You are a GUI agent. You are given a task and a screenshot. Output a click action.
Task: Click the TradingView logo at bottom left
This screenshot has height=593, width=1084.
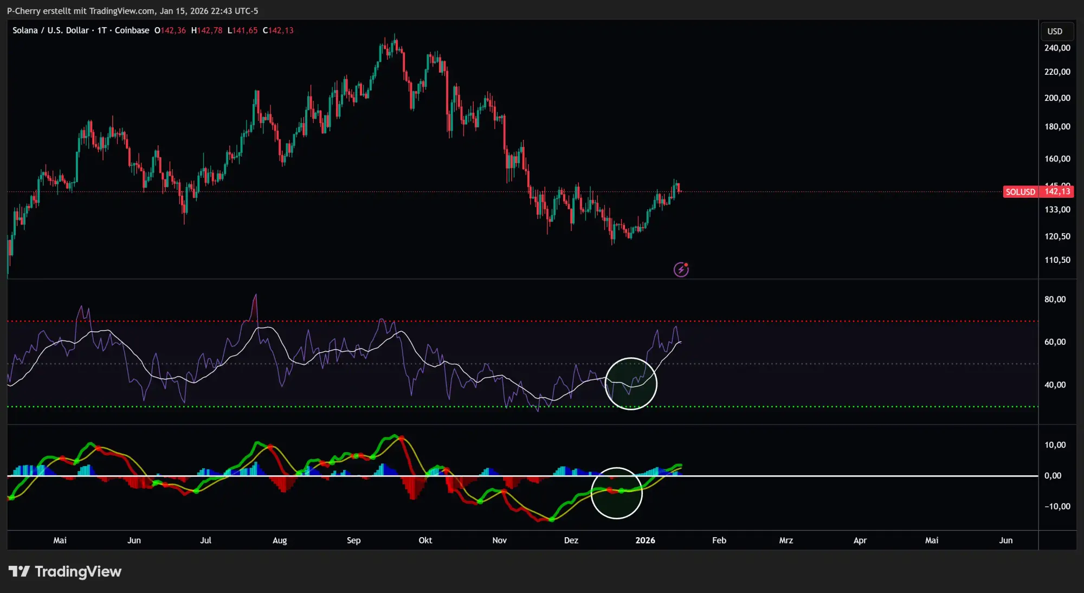64,571
